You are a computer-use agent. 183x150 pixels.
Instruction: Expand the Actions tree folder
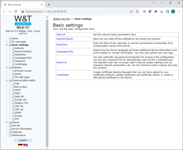(x=6, y=122)
